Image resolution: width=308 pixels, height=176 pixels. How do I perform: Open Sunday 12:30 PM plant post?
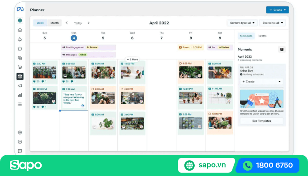[44, 97]
